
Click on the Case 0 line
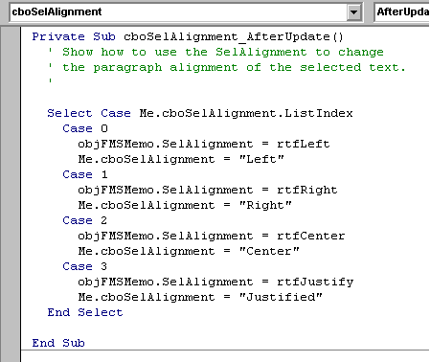pyautogui.click(x=85, y=128)
